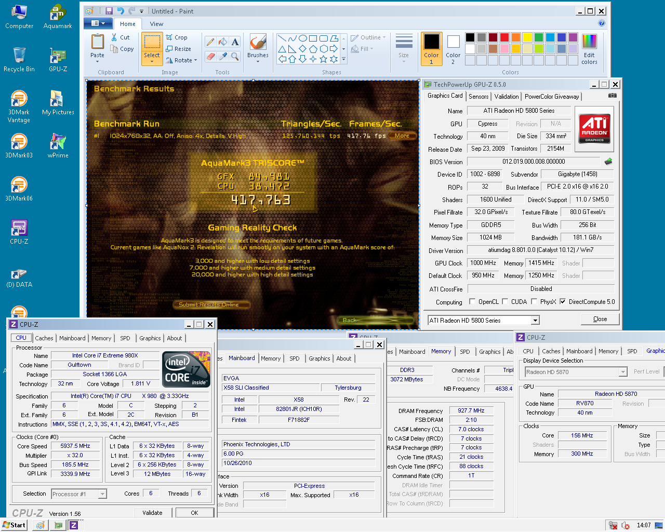Select the Pencil tool in Paint

tap(210, 42)
